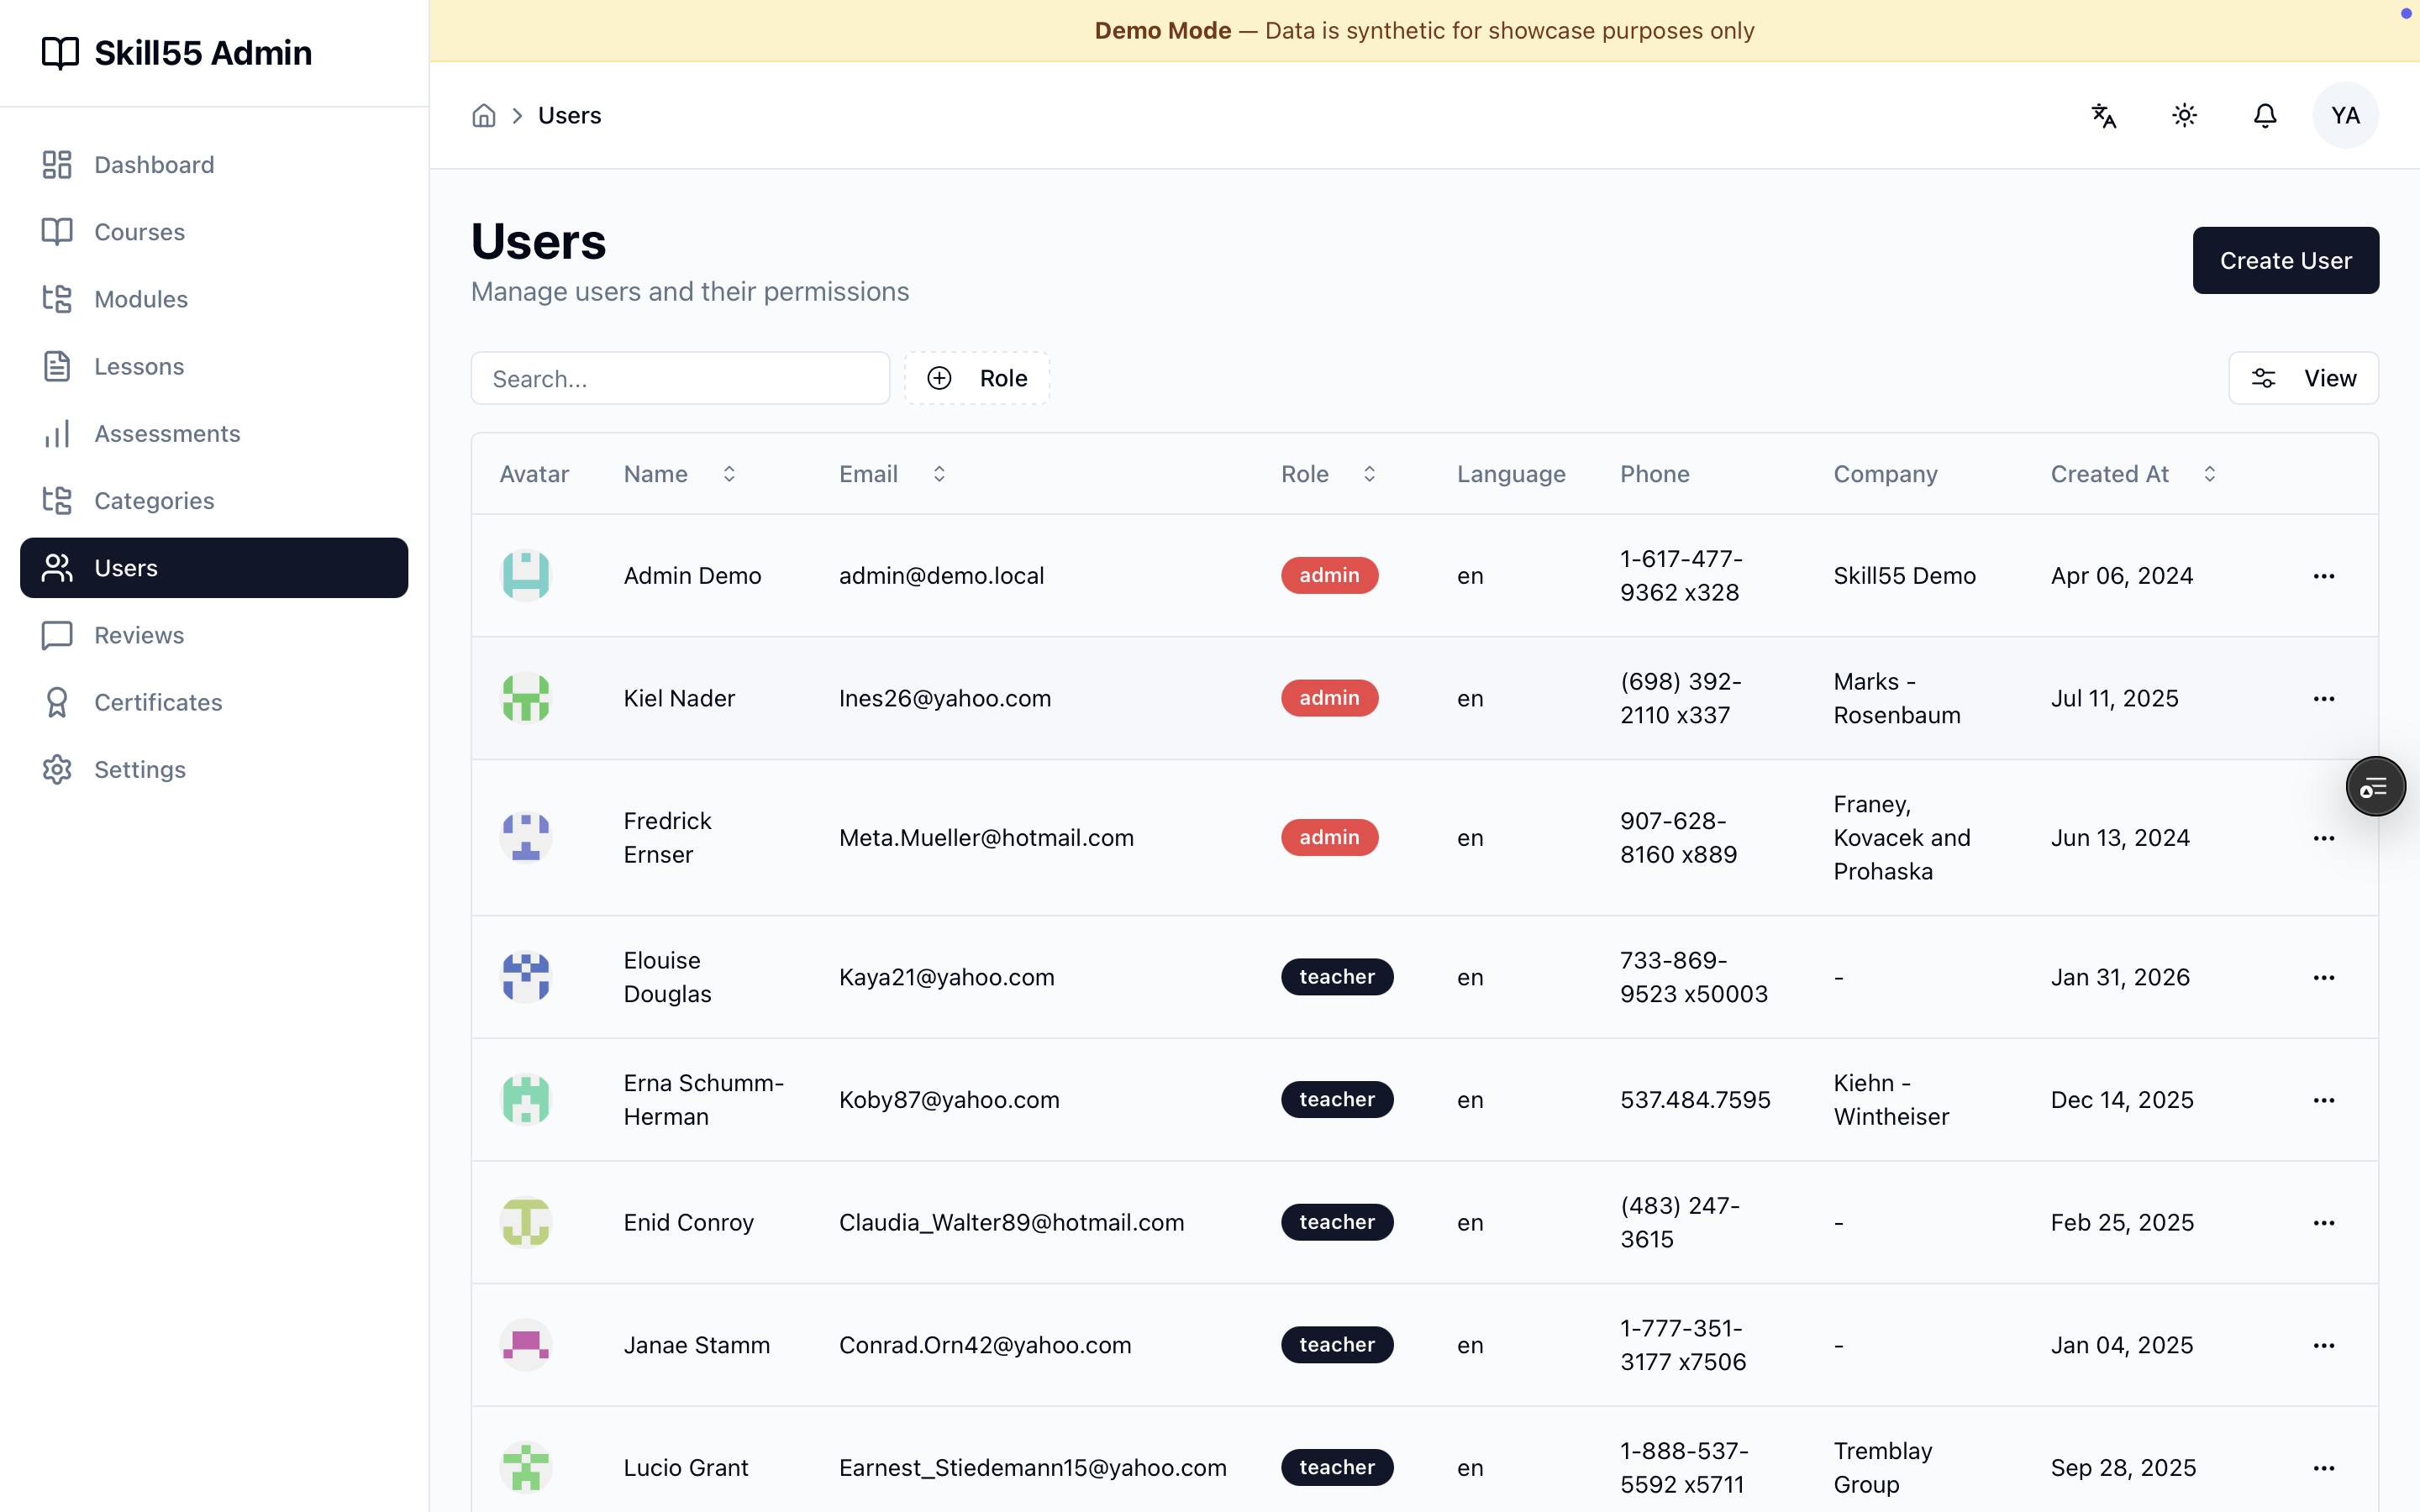Open row actions for Elouise Douglas

tap(2324, 977)
